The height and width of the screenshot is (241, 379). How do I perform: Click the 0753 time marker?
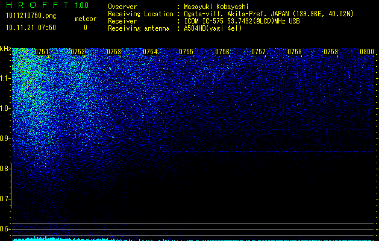click(x=114, y=52)
